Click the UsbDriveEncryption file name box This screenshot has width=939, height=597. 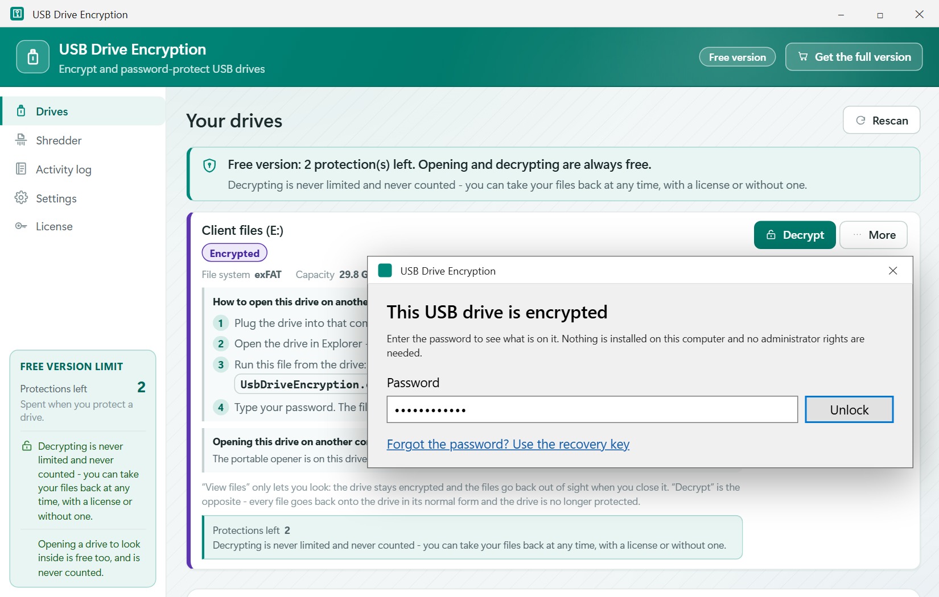tap(302, 384)
